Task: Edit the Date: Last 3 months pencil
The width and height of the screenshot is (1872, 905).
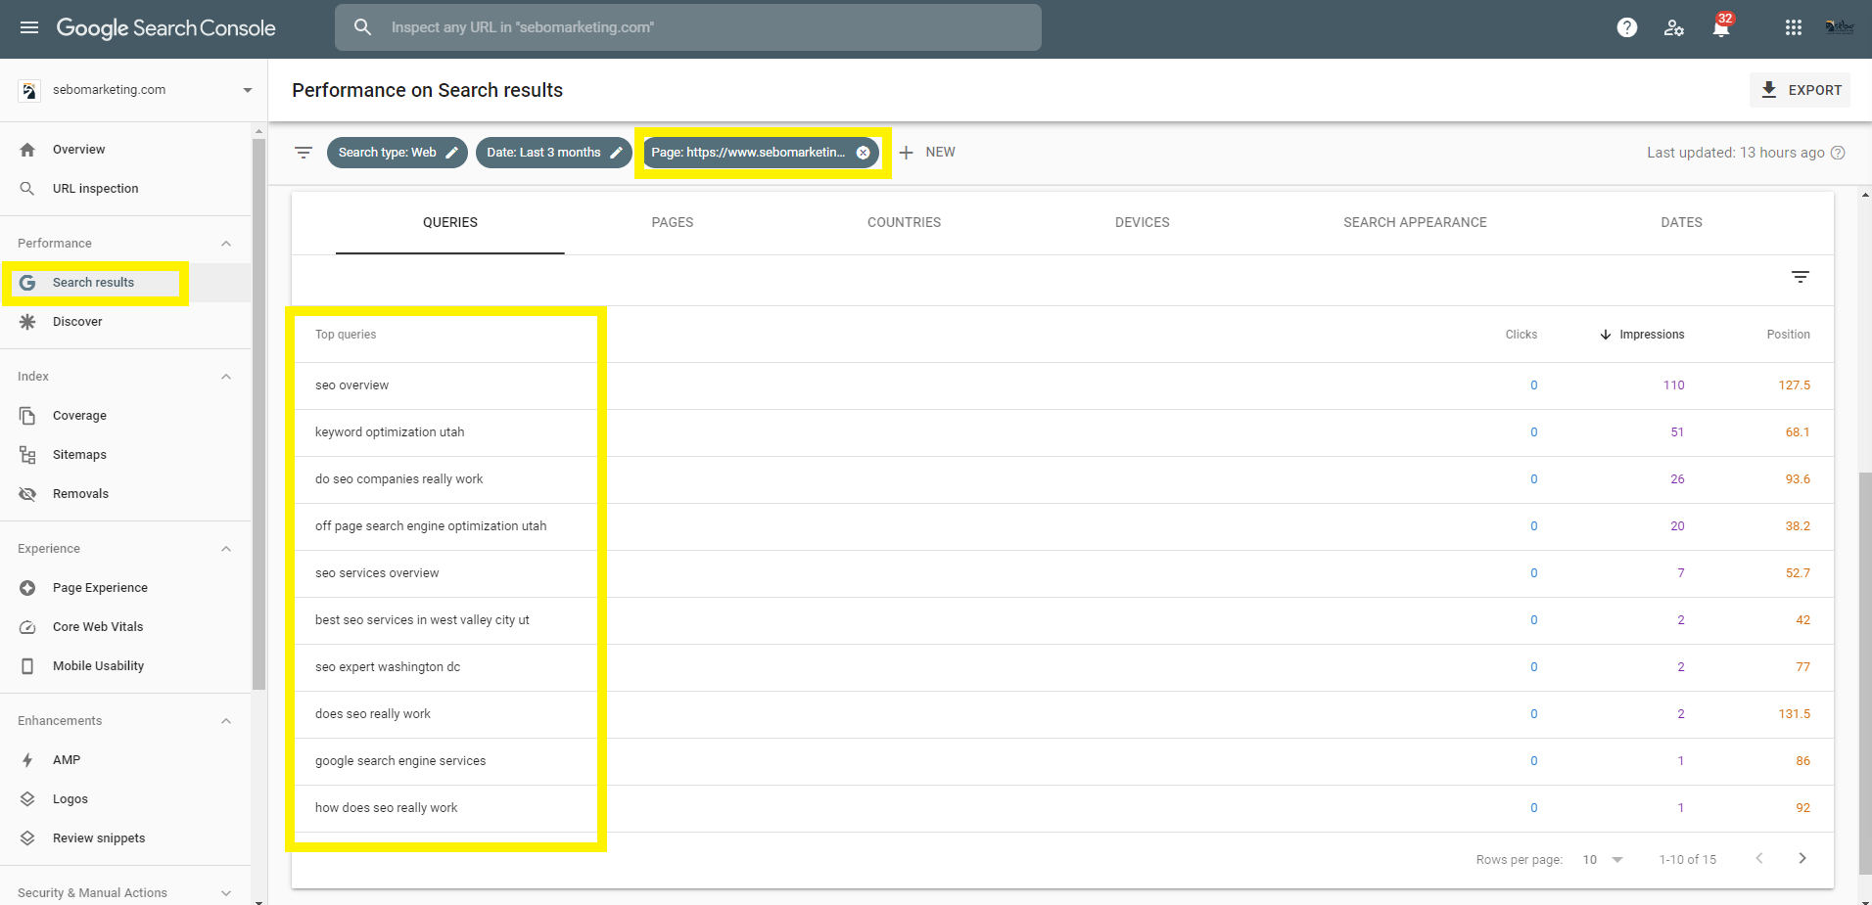Action: (616, 153)
